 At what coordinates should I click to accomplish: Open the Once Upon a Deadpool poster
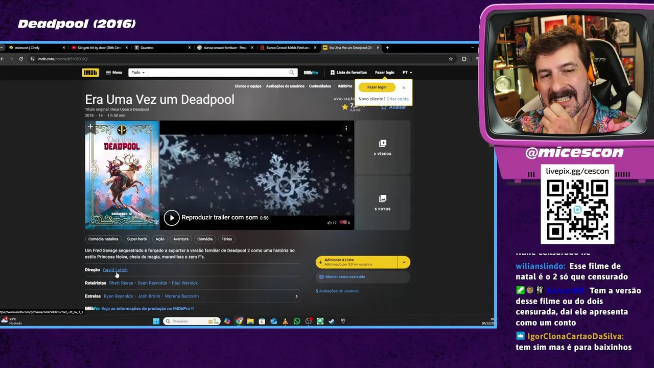(x=122, y=175)
